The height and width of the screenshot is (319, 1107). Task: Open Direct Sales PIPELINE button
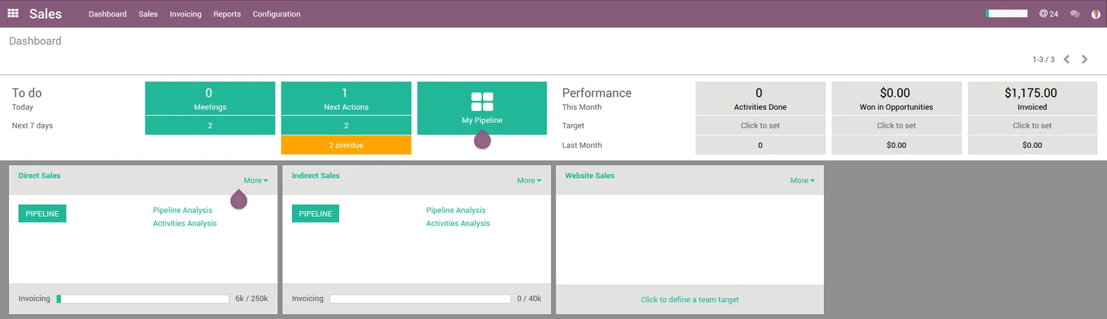pyautogui.click(x=42, y=213)
